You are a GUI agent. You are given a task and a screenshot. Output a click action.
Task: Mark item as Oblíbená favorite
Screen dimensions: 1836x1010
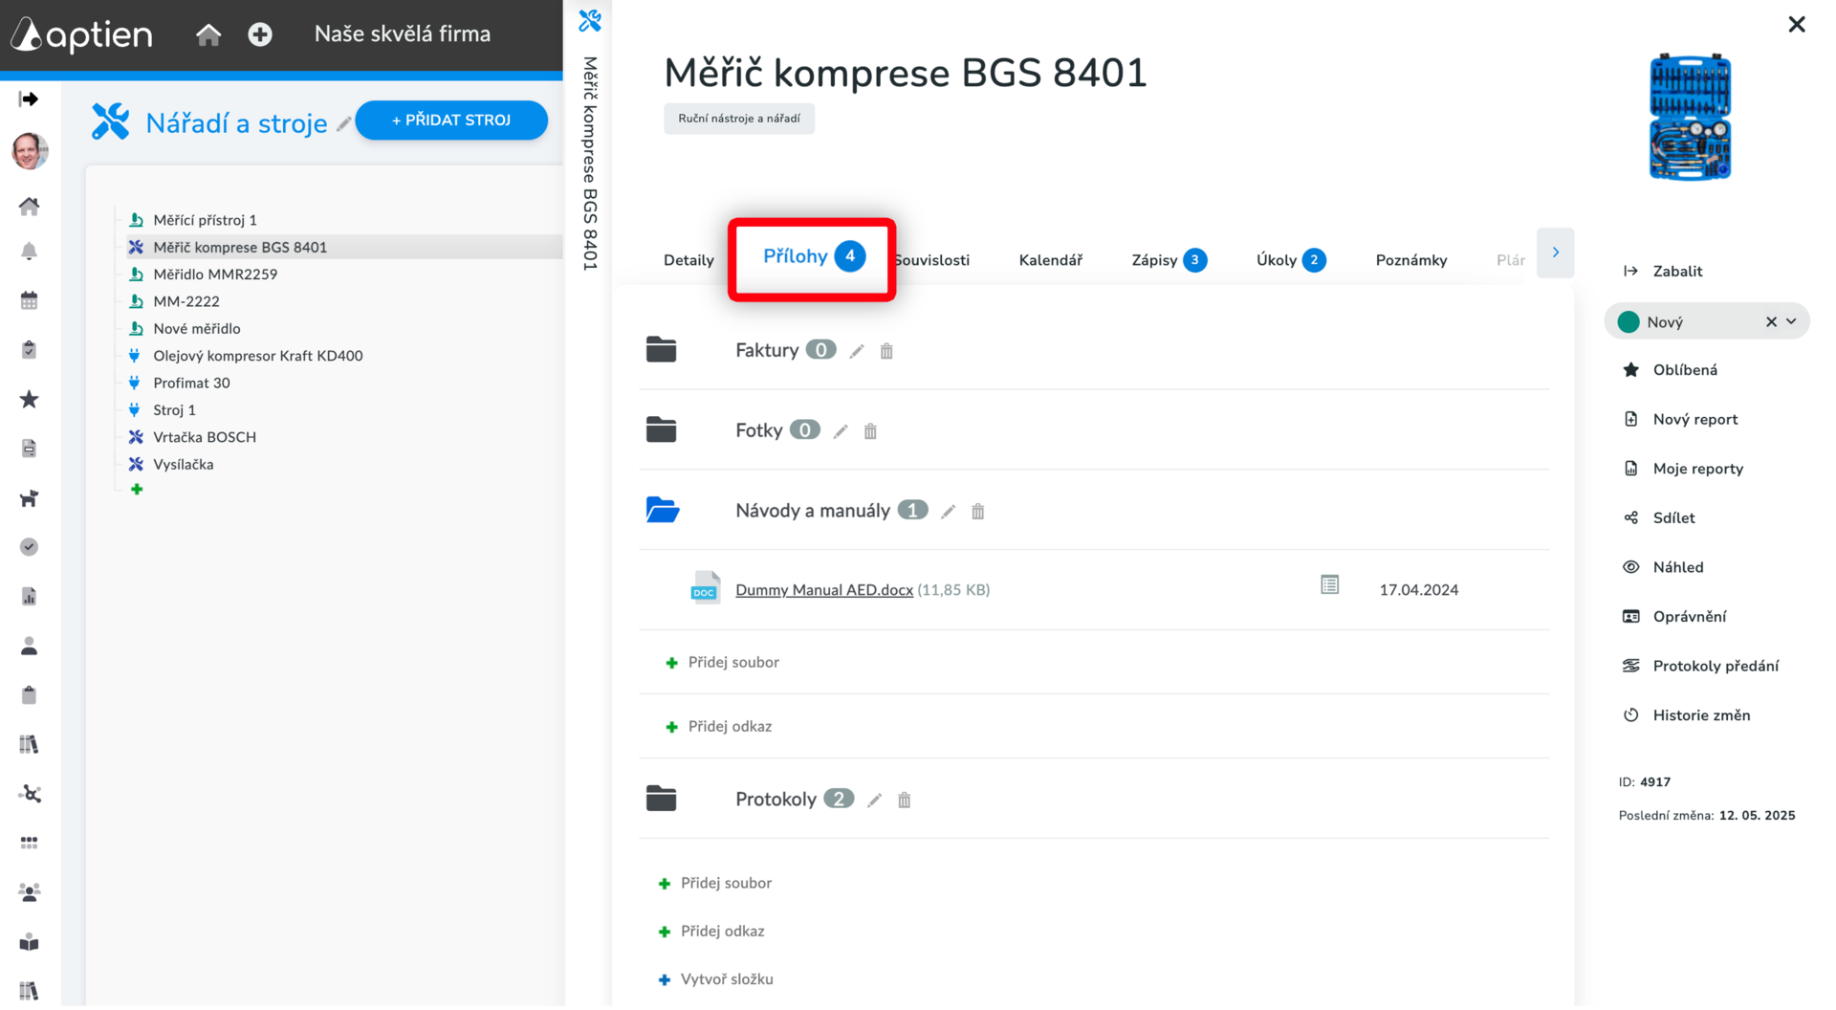[x=1684, y=370]
